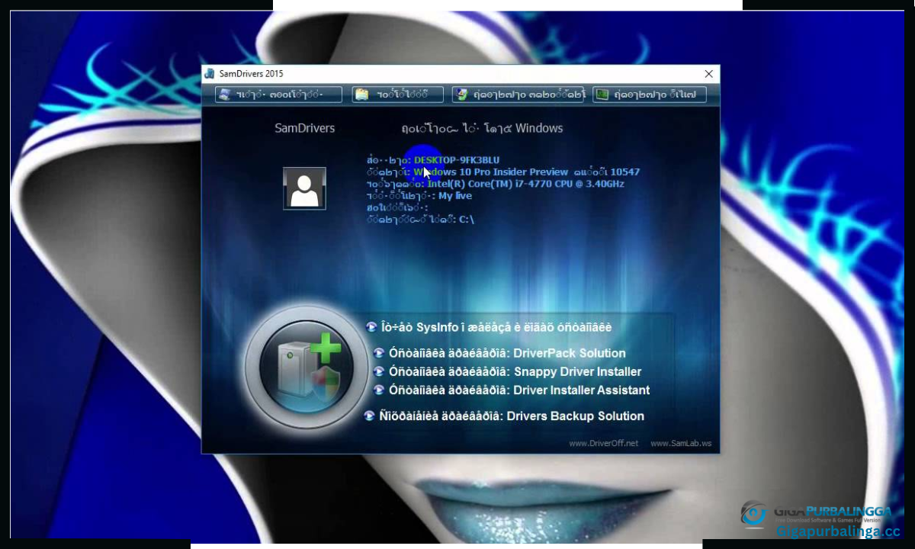The height and width of the screenshot is (549, 915).
Task: Launch Snappy Driver Installer
Action: pos(507,371)
